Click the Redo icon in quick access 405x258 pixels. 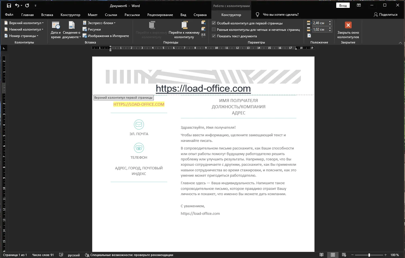[27, 6]
